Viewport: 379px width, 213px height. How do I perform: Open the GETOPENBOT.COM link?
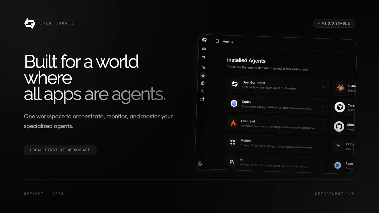pos(335,194)
